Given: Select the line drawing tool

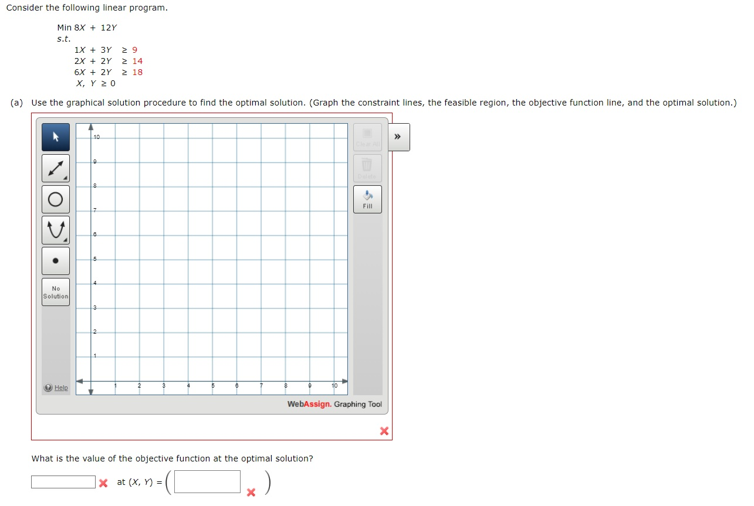Looking at the screenshot, I should (55, 168).
